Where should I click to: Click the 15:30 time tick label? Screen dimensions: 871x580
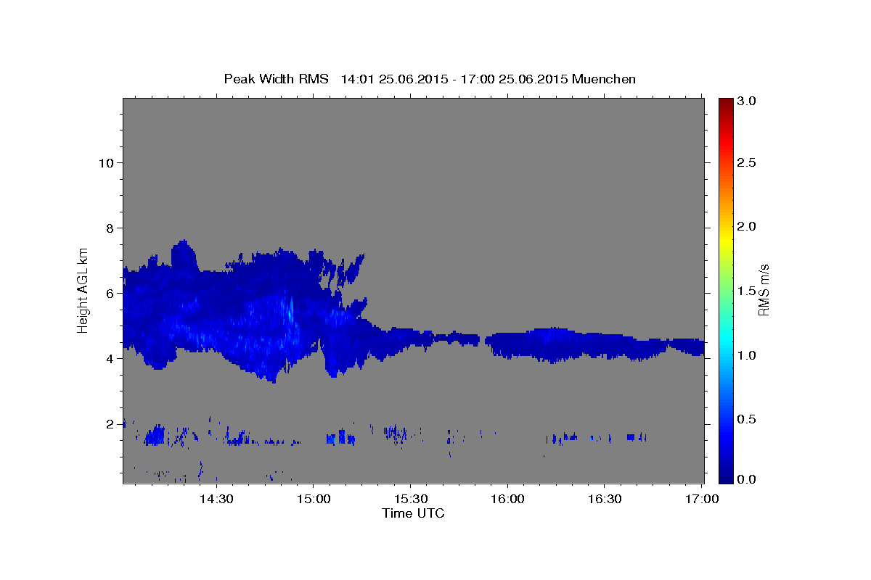tap(410, 500)
